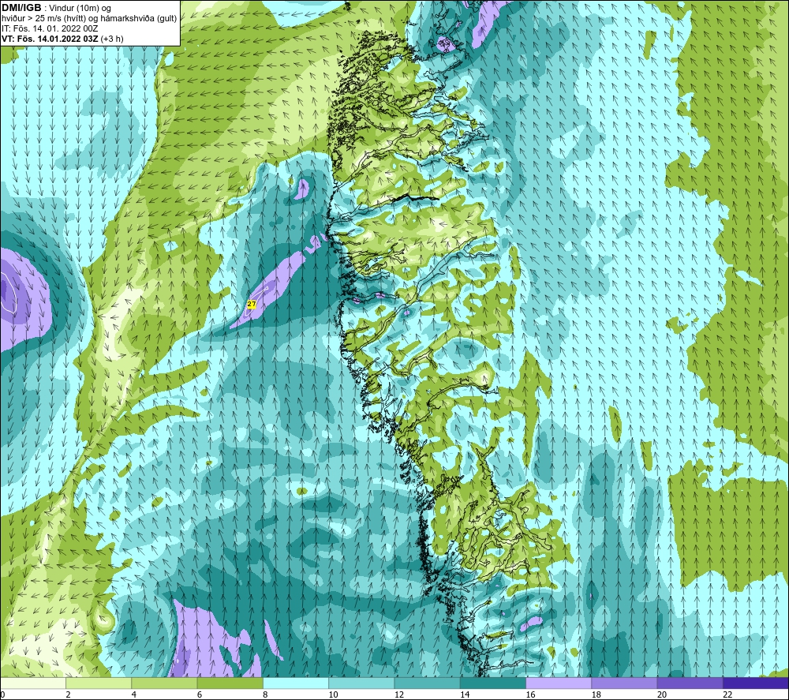Click the olive green 6–8 m/s swatch
This screenshot has height=700, width=789.
[x=230, y=683]
